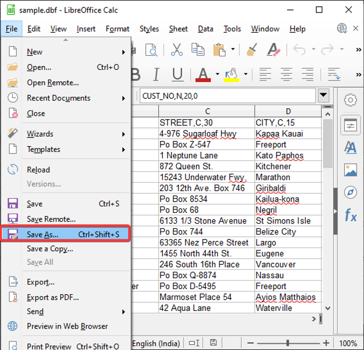
Task: Click the Clear Direct Formatting icon
Action: point(274,50)
